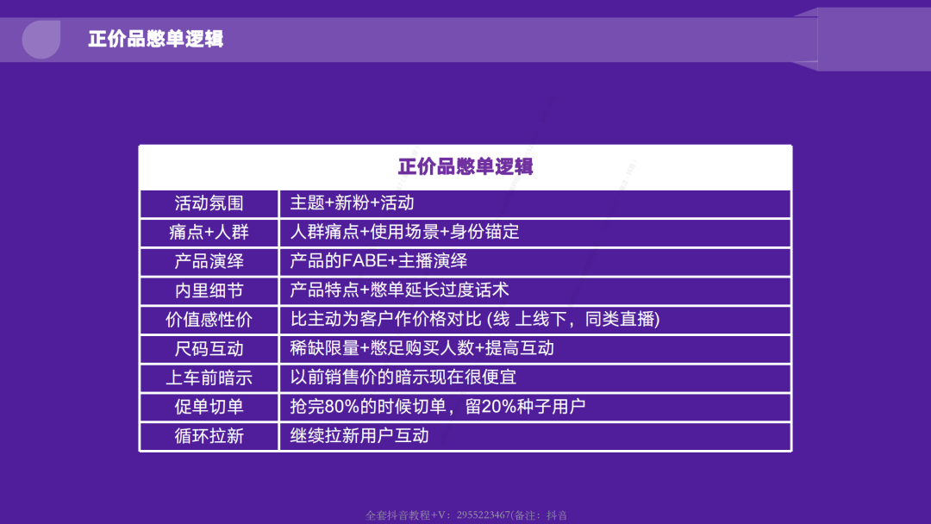
Task: Click the 抢完80%的时候切单 cell
Action: [535, 407]
